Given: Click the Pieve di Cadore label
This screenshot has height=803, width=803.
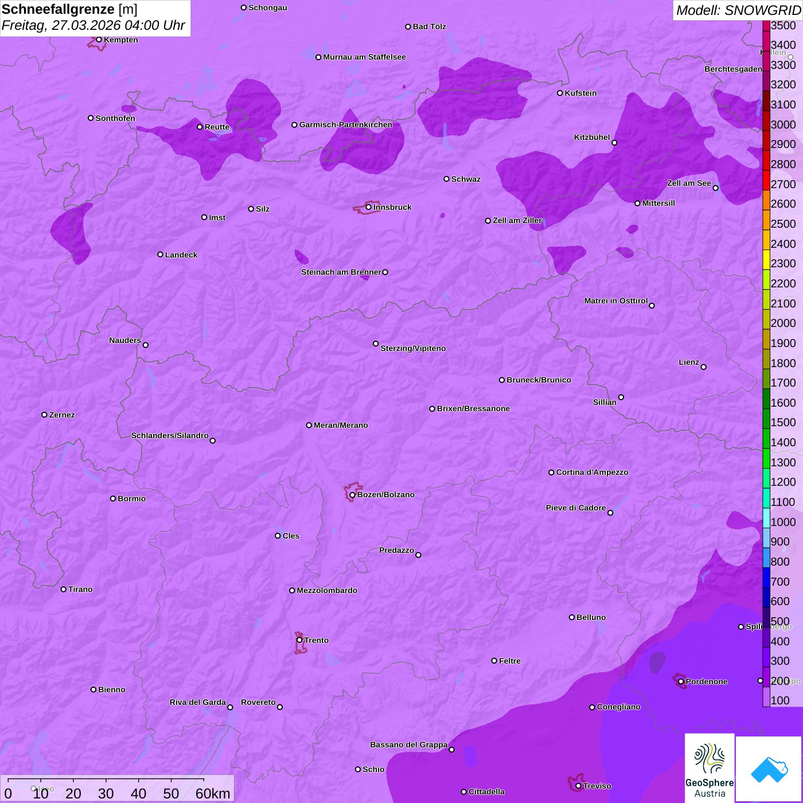Looking at the screenshot, I should 576,508.
